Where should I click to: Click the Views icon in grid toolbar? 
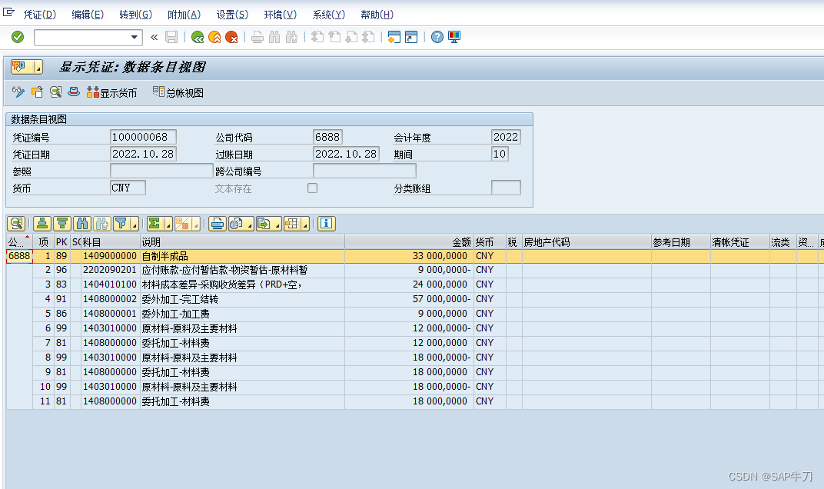[237, 224]
